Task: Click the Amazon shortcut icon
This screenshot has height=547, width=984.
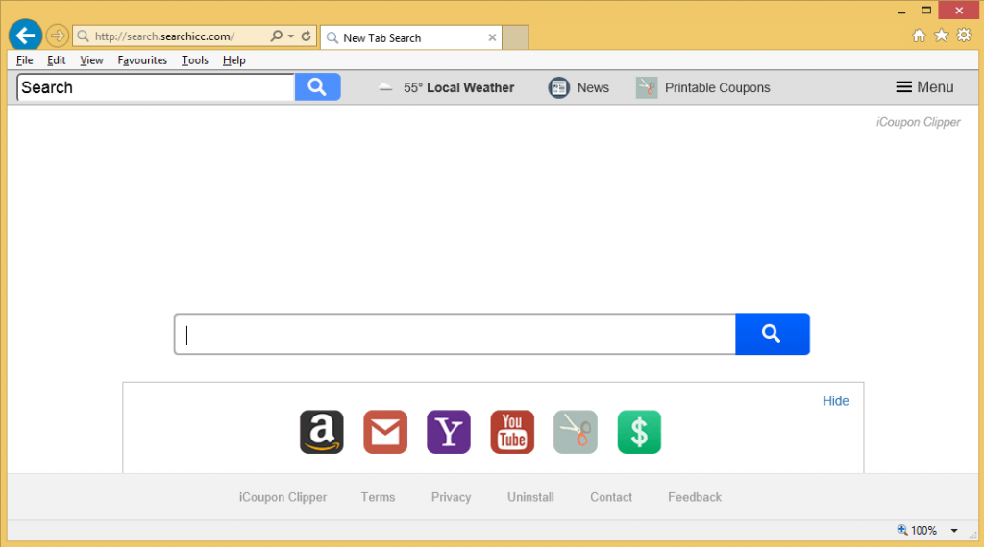Action: point(321,432)
